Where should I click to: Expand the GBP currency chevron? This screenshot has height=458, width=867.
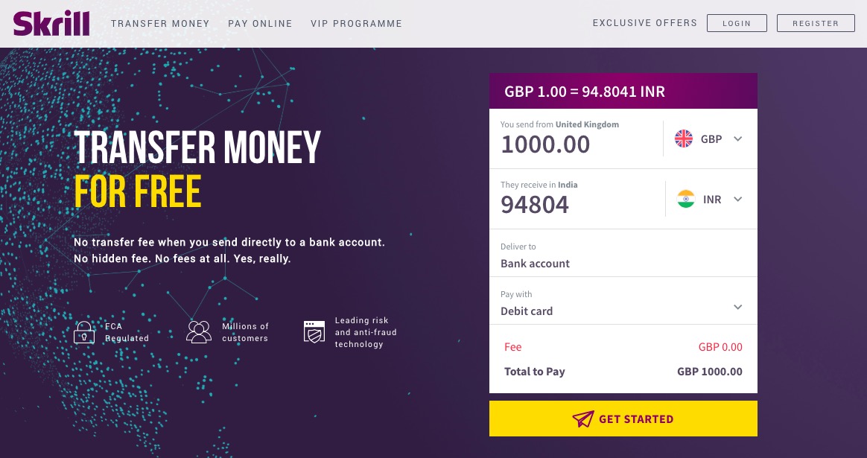737,139
